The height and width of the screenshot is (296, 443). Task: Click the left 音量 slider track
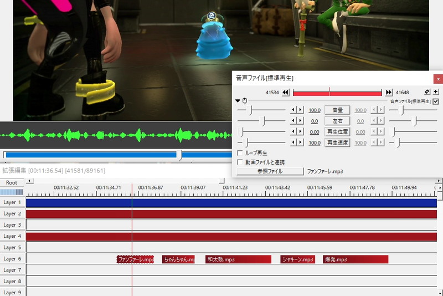(x=261, y=110)
